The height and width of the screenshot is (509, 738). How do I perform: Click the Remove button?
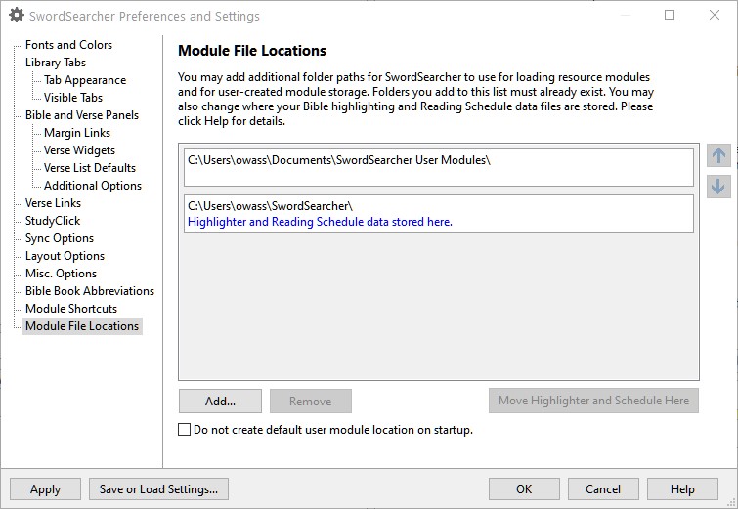pyautogui.click(x=311, y=402)
